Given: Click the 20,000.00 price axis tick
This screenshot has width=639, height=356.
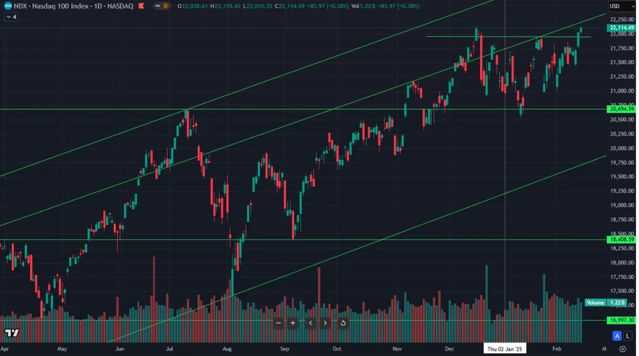Looking at the screenshot, I should tap(621, 148).
